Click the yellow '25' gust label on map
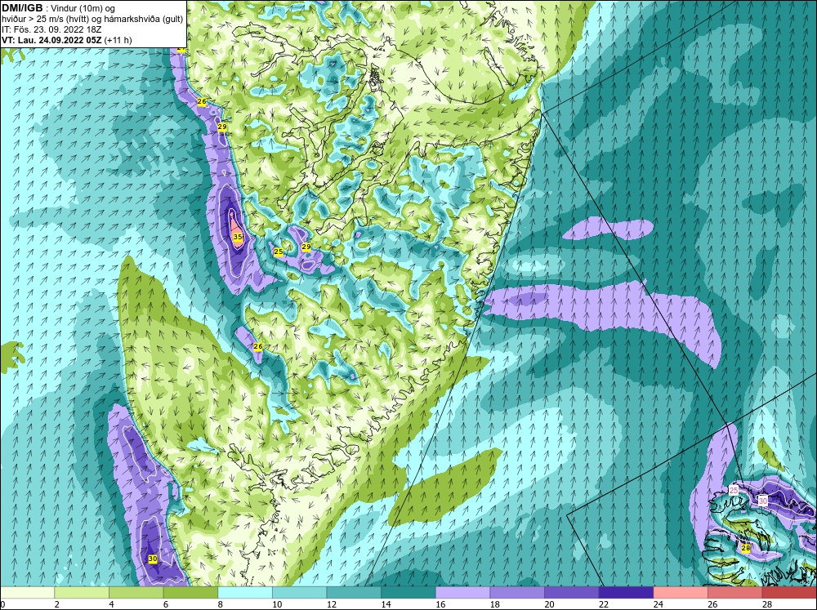 pos(279,252)
